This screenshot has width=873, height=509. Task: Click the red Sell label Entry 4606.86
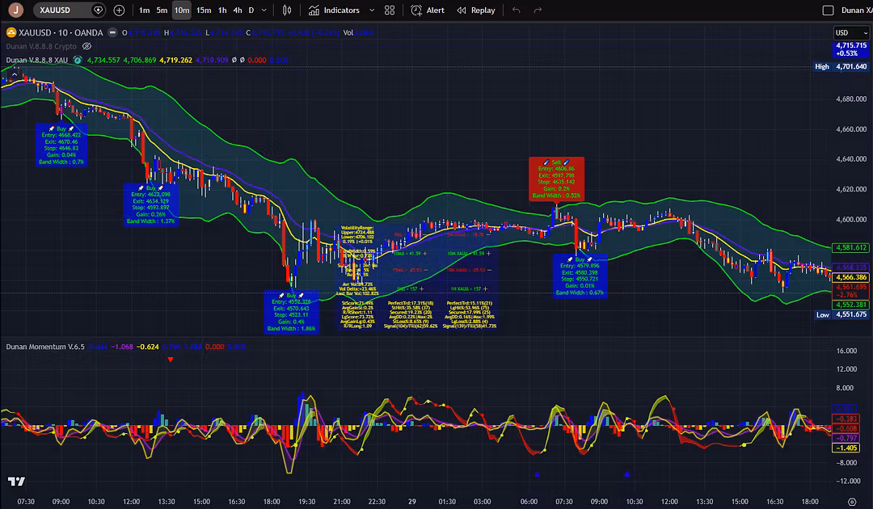(x=556, y=179)
